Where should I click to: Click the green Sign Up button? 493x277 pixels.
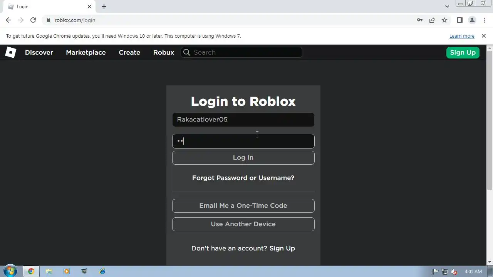click(463, 52)
